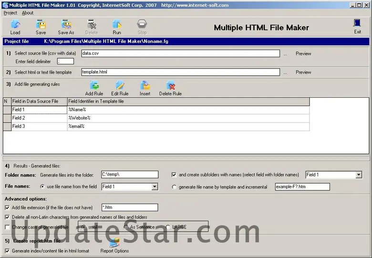The image size is (372, 258).
Task: Expand the subfolder names Field 1 dropdown
Action: point(359,175)
